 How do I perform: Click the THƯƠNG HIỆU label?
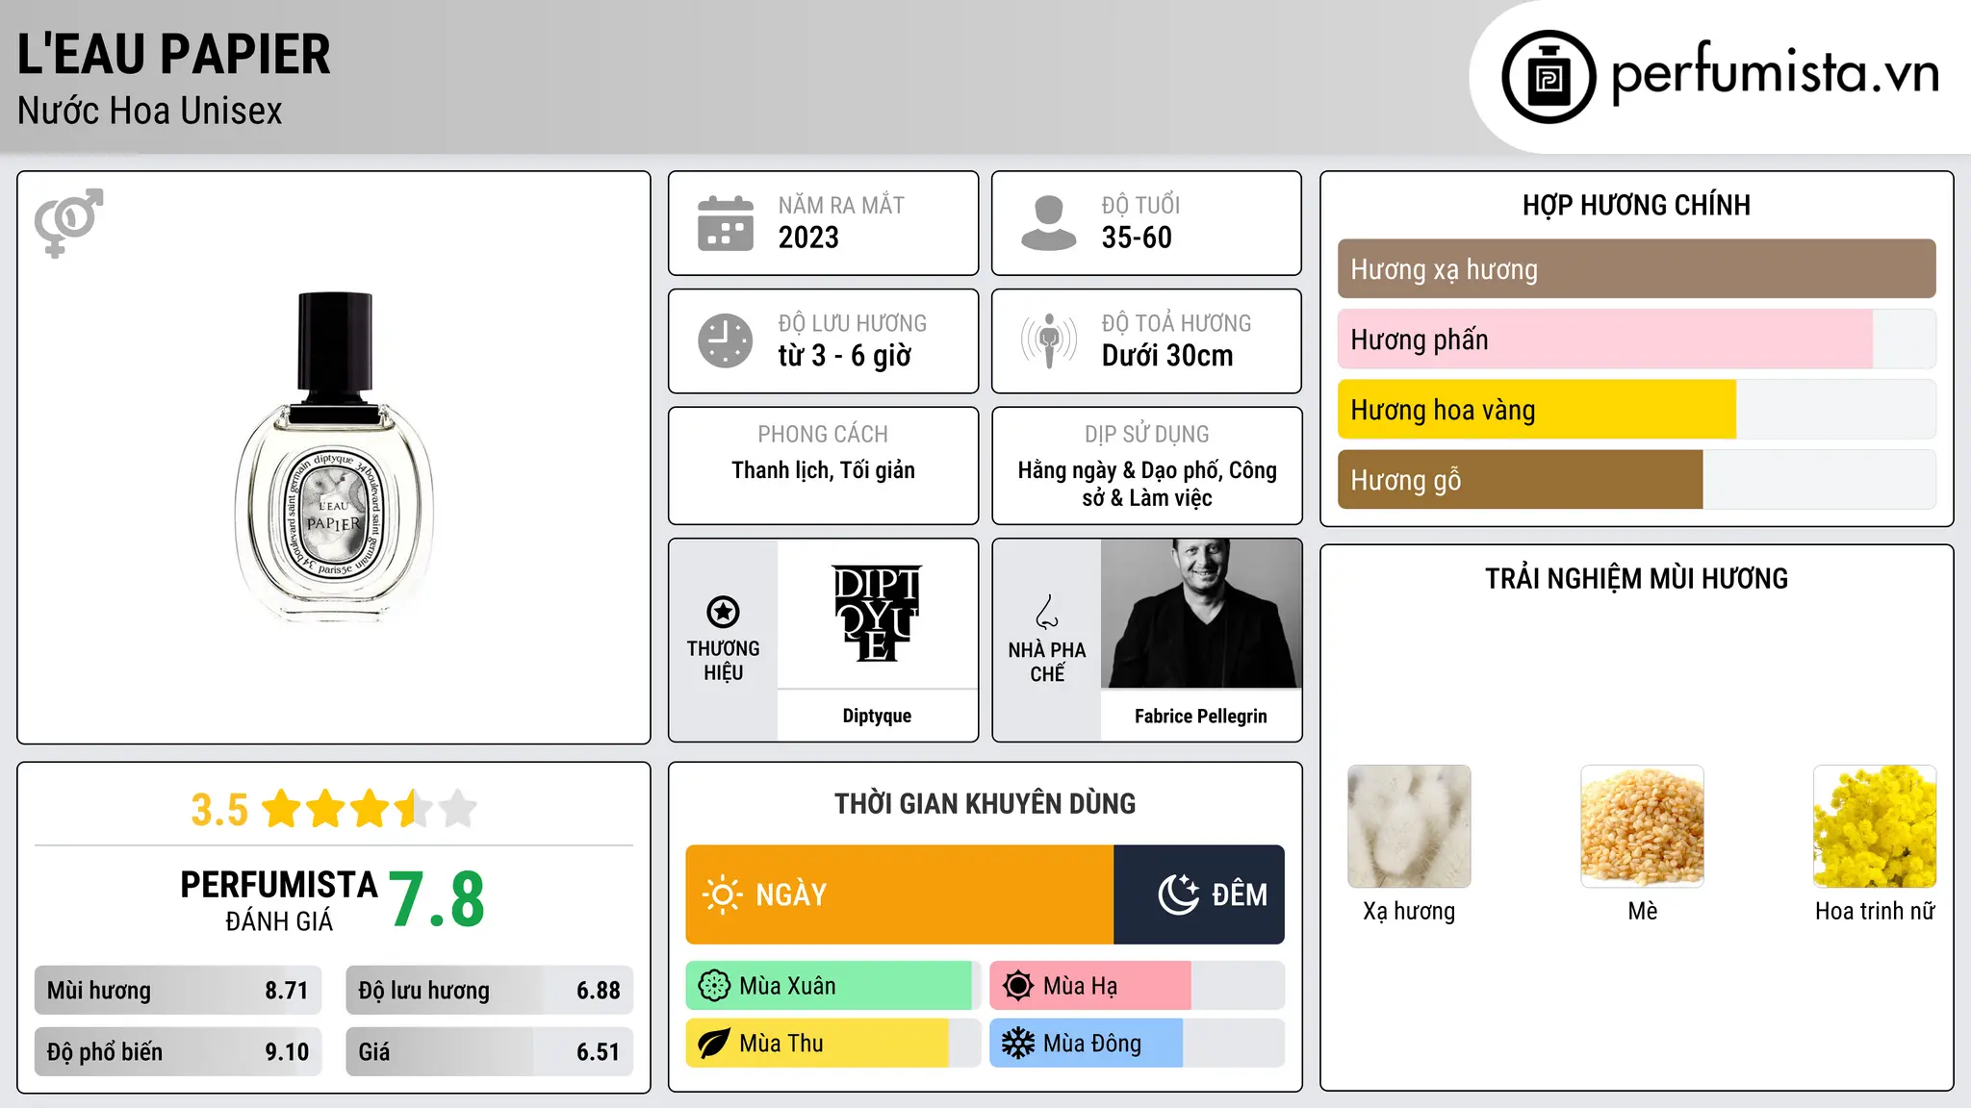(x=723, y=661)
